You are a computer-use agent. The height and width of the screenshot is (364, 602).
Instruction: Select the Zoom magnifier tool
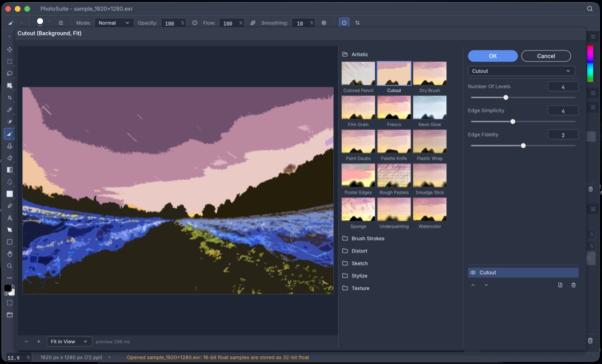pyautogui.click(x=10, y=266)
